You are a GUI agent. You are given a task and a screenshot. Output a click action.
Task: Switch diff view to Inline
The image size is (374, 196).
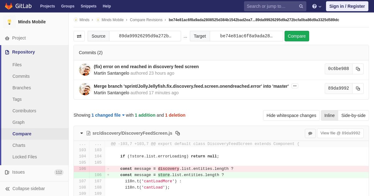[x=329, y=115]
